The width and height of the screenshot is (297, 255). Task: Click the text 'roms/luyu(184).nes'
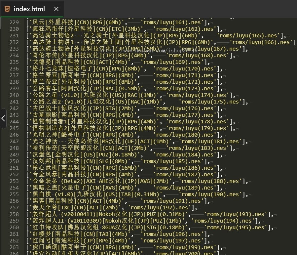[185, 155]
